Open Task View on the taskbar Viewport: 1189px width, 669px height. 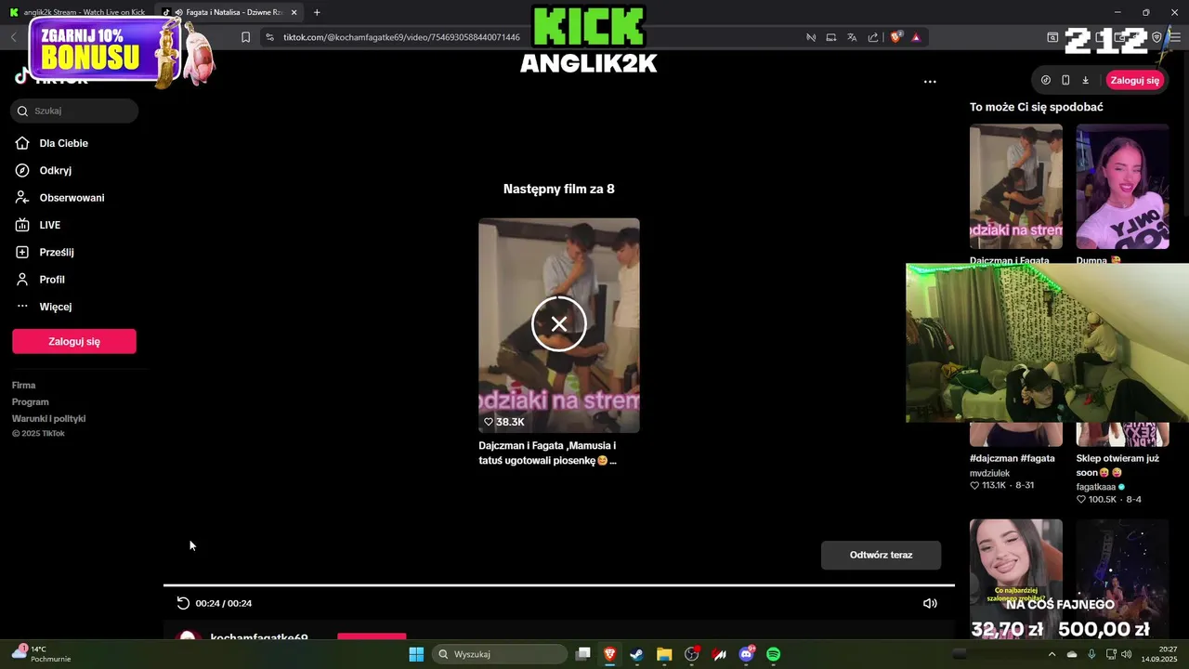(582, 654)
